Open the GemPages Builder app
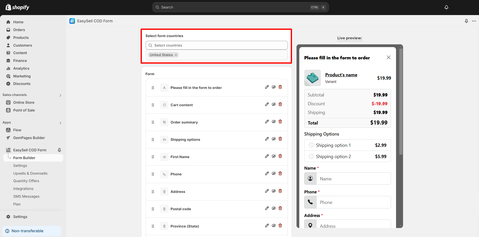The image size is (479, 237). point(29,138)
